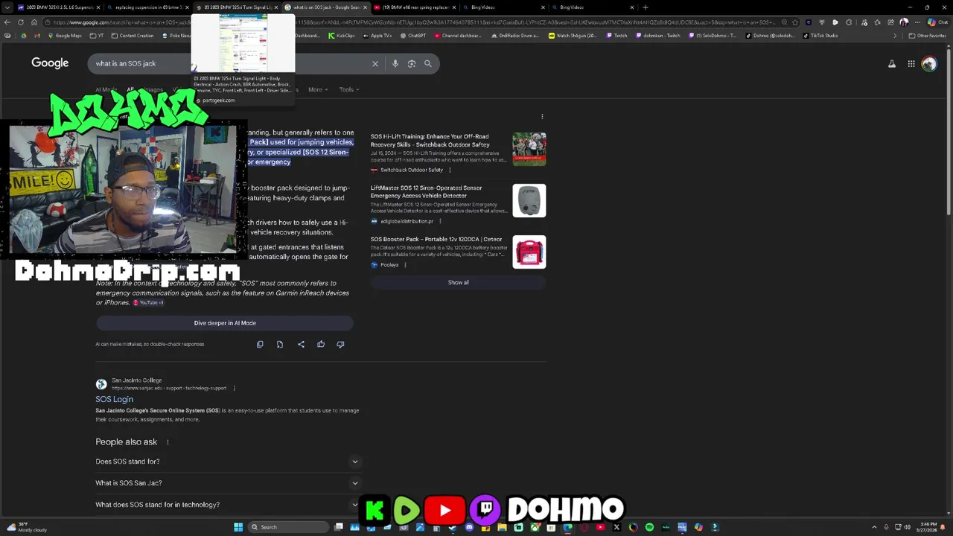Open About options next to People also ask
The height and width of the screenshot is (536, 953).
pyautogui.click(x=168, y=442)
